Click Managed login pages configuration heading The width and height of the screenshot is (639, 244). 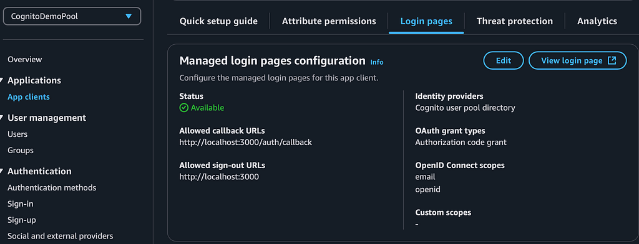point(272,61)
